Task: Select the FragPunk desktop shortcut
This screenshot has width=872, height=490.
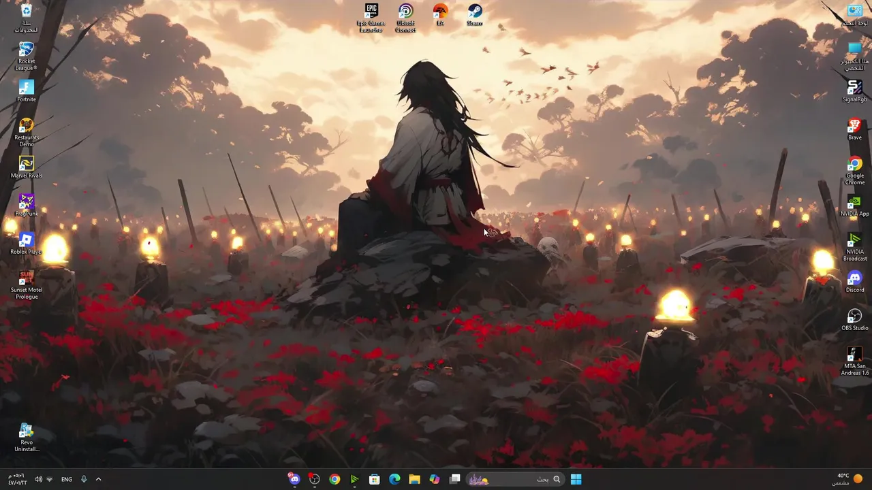Action: point(26,206)
